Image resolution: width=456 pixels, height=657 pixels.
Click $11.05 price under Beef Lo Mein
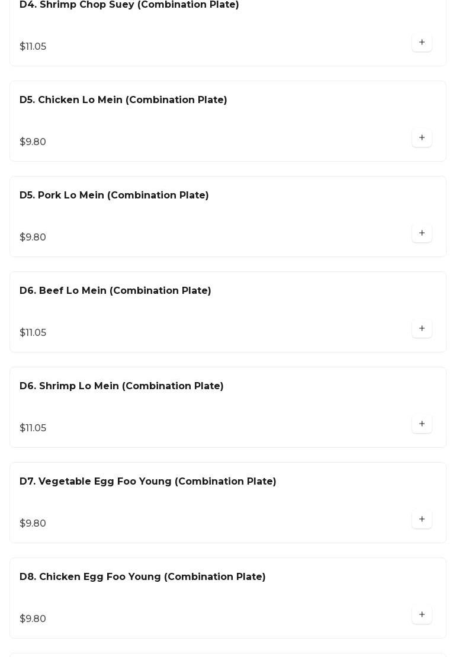pos(33,333)
